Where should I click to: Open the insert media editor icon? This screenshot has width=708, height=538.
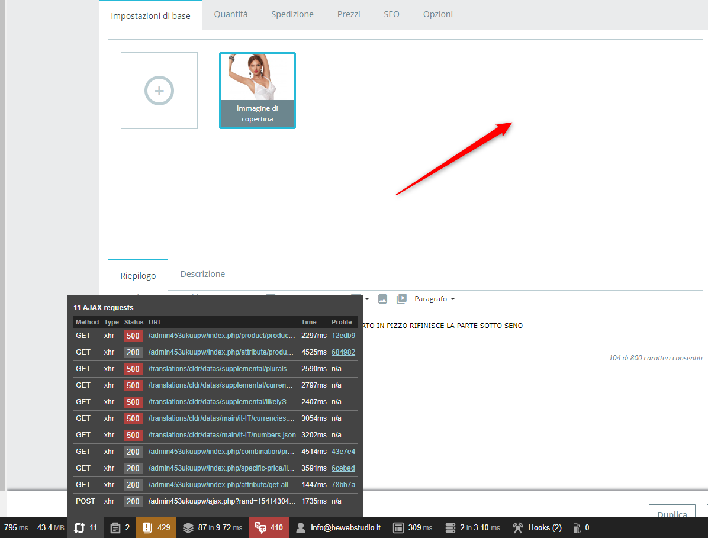tap(401, 299)
